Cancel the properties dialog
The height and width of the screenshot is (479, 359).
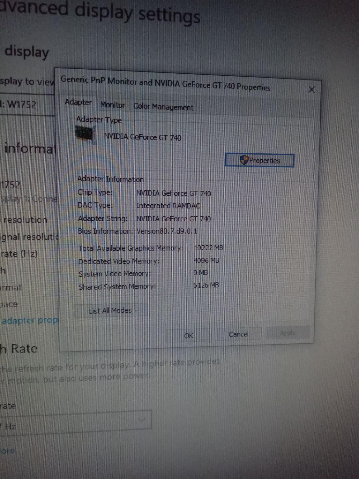pyautogui.click(x=239, y=334)
